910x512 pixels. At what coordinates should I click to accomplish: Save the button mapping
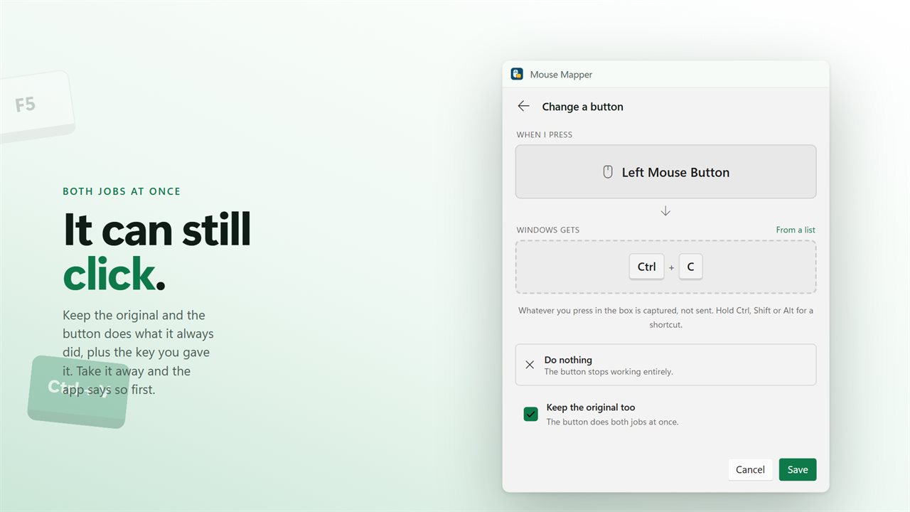[x=798, y=469]
